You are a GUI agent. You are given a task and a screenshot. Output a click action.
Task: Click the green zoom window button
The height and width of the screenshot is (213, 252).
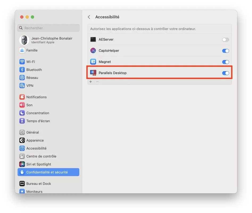point(32,17)
